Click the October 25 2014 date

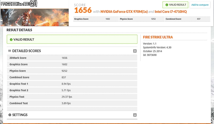[x=152, y=51]
